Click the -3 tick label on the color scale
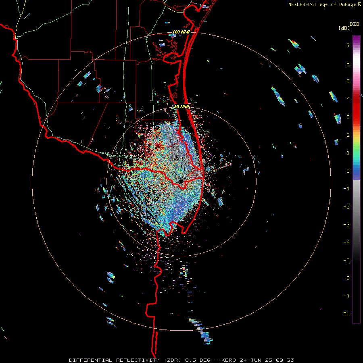Screen dimensions: 363x363 click(x=346, y=225)
